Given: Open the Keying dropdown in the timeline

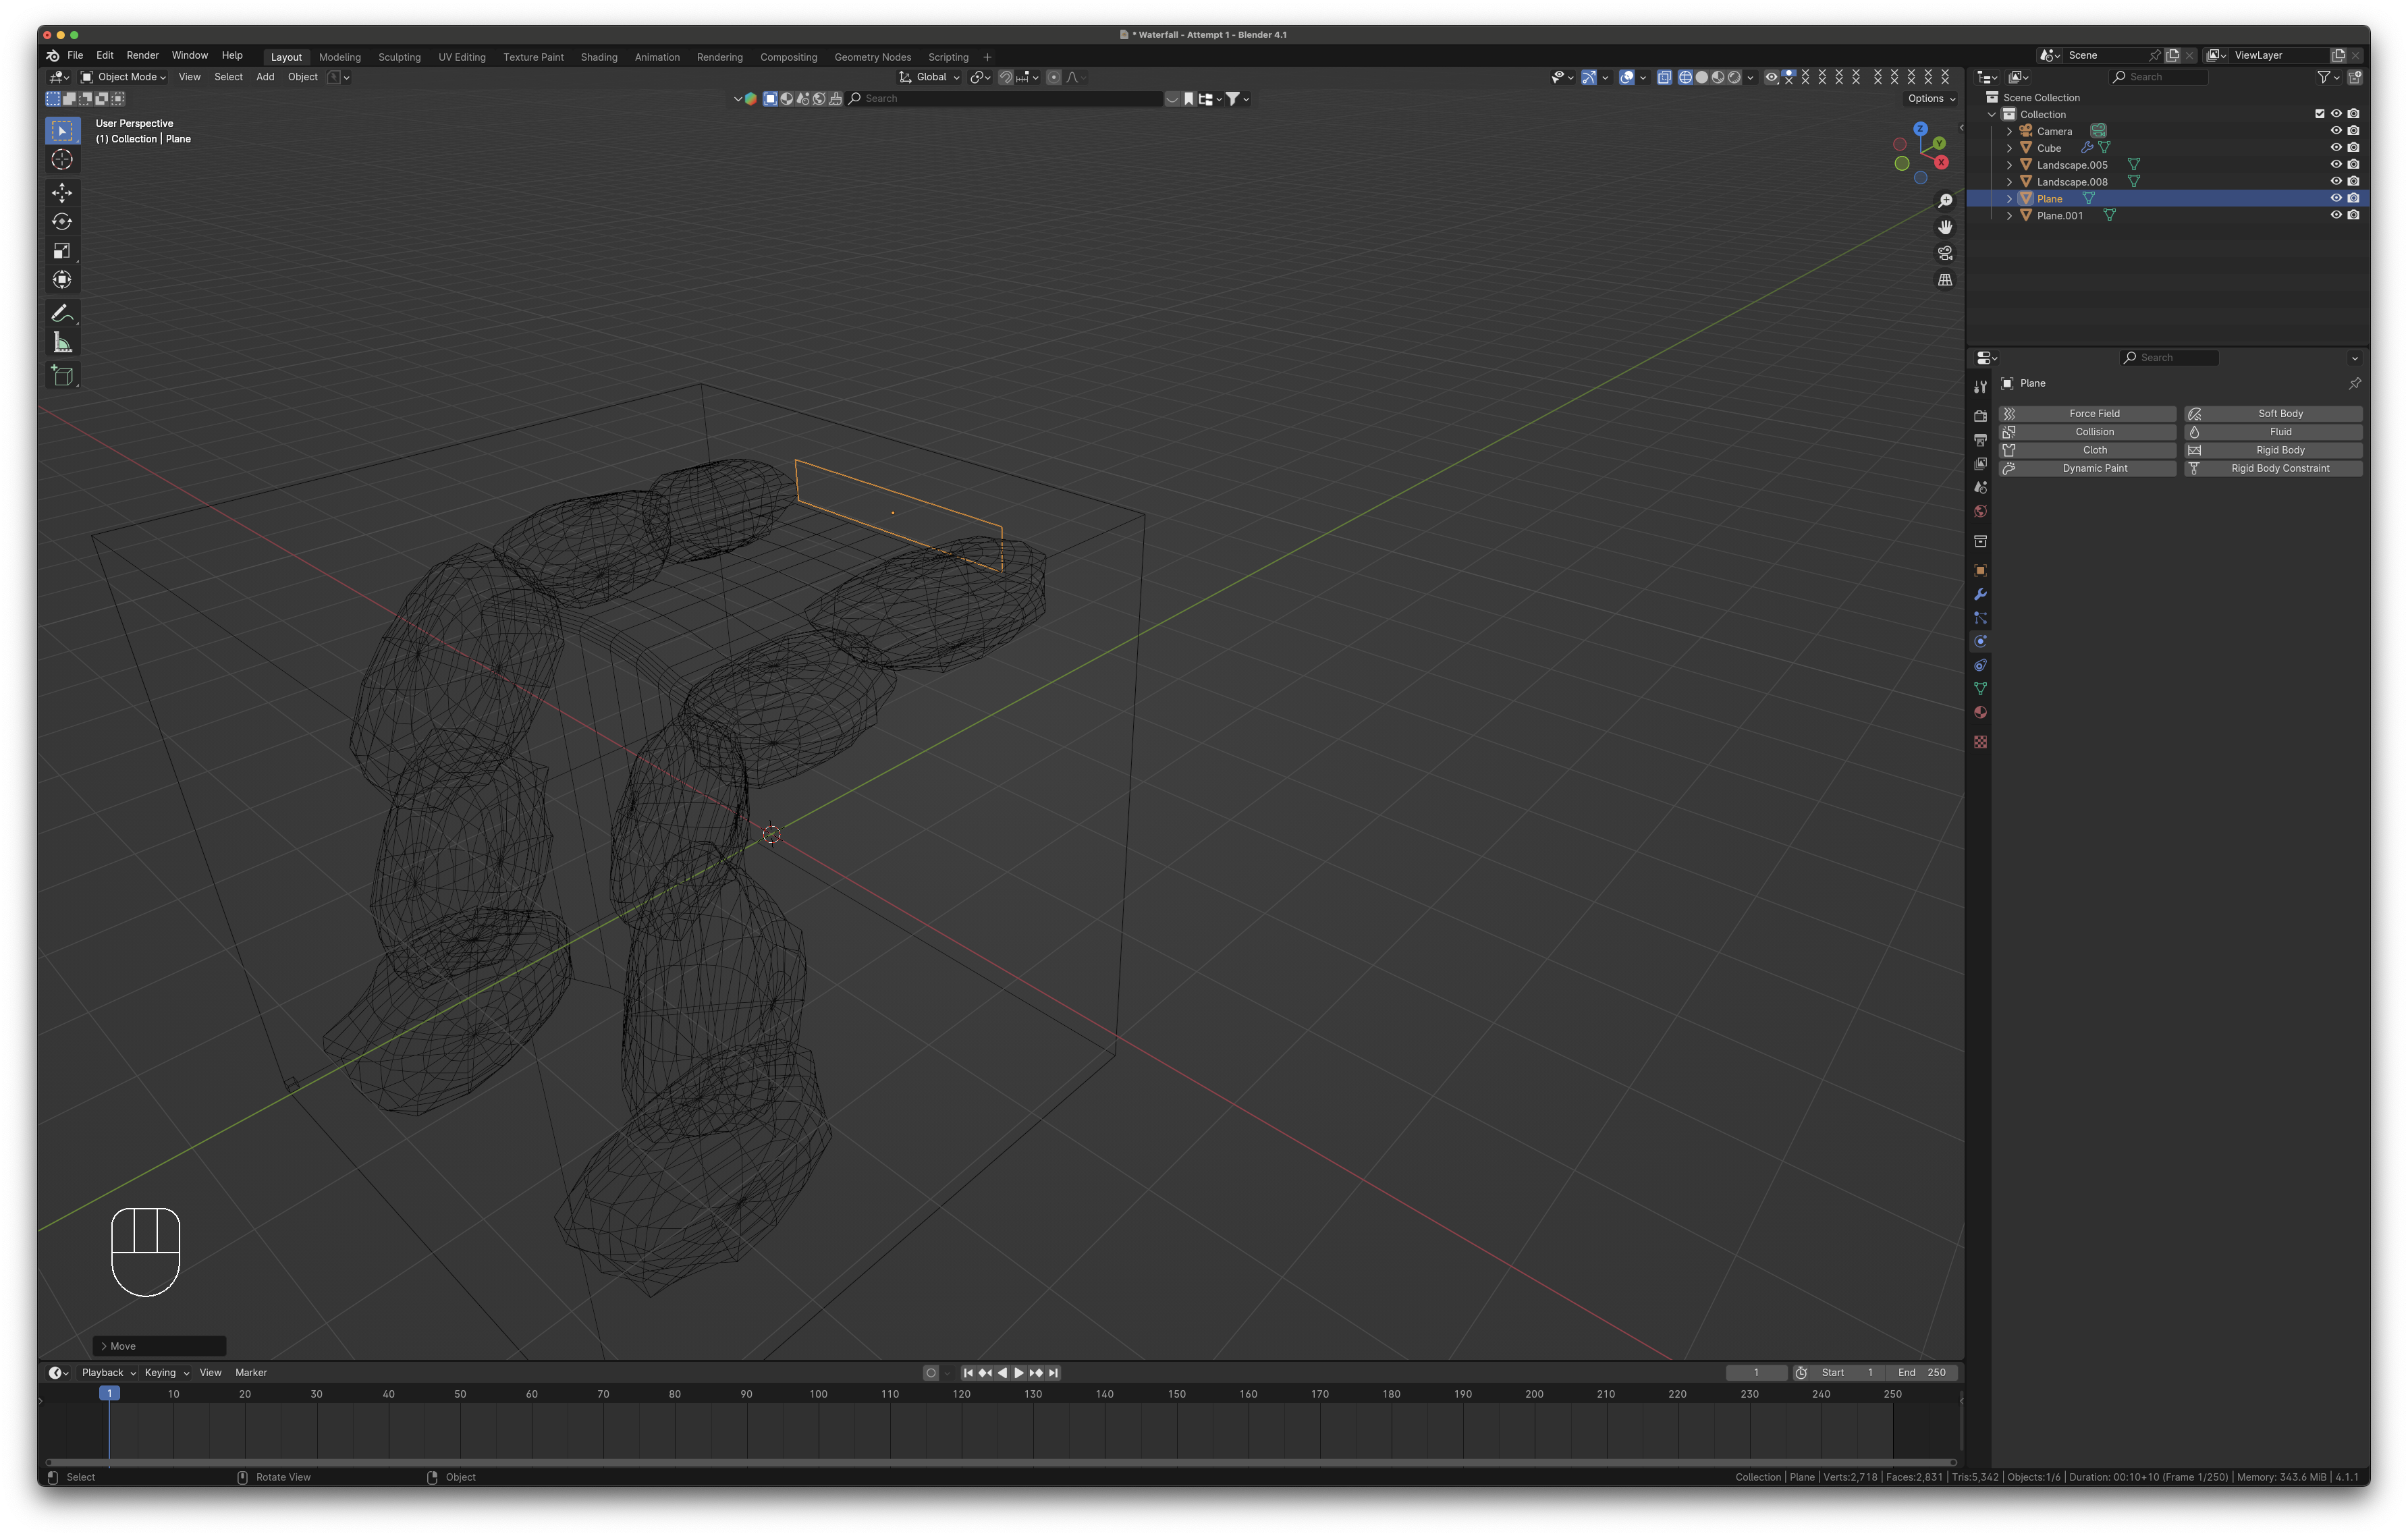Looking at the screenshot, I should click(166, 1373).
